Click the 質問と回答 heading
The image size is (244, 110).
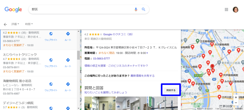94,88
